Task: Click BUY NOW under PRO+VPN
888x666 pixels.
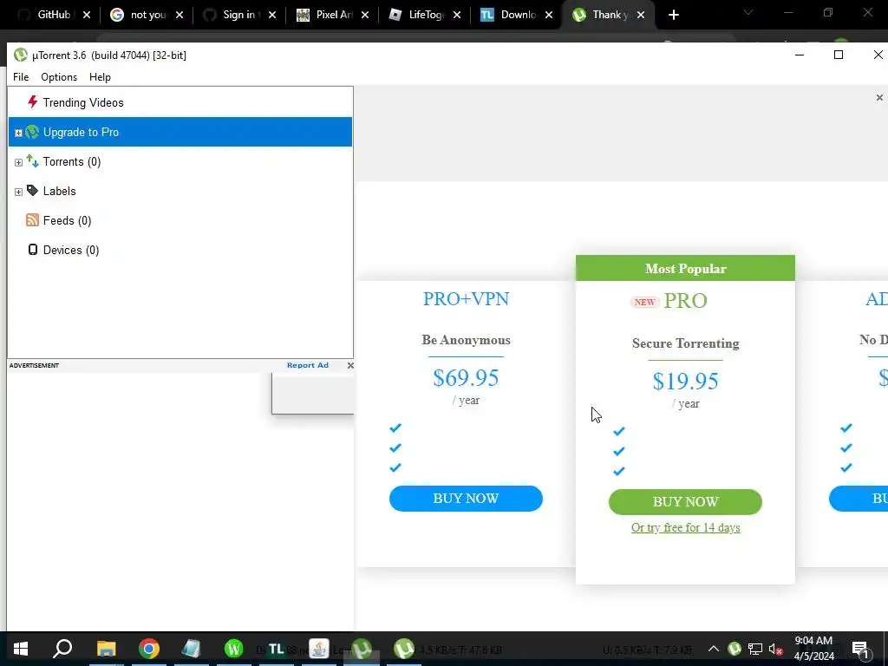Action: 466,499
